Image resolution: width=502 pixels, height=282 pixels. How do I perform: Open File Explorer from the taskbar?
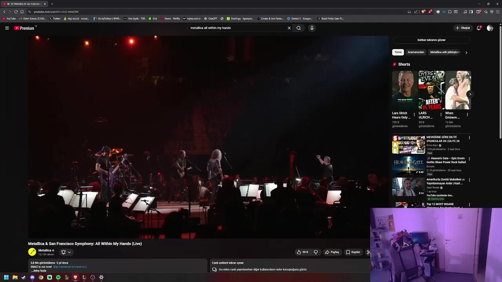tap(15, 278)
